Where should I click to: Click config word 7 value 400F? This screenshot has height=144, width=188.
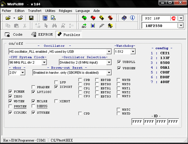165,82
